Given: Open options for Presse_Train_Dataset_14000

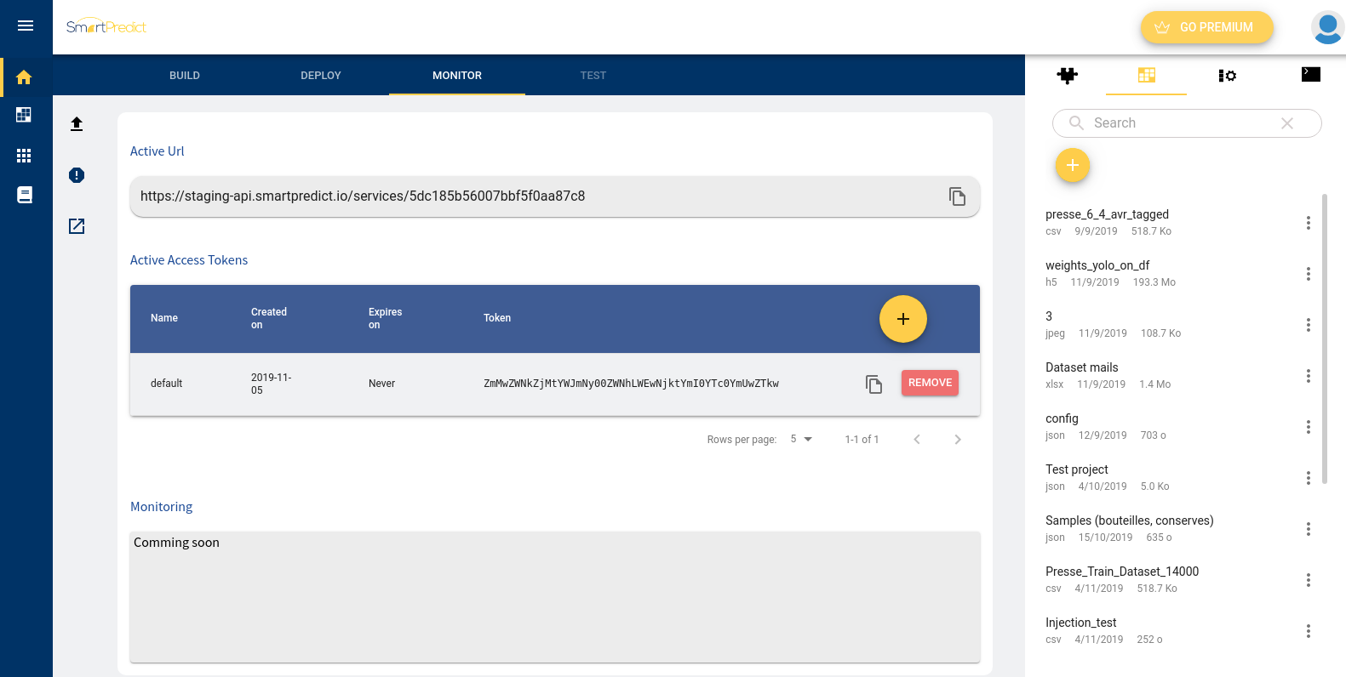Looking at the screenshot, I should pyautogui.click(x=1308, y=580).
